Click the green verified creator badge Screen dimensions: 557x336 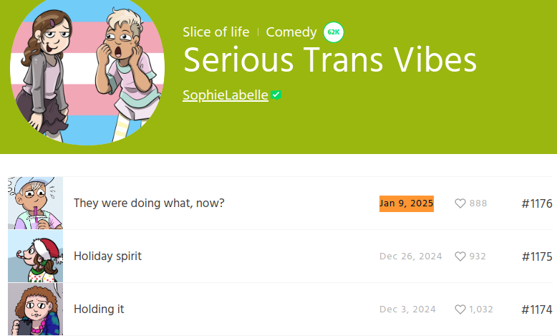coord(276,95)
